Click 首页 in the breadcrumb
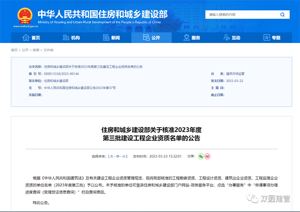This screenshot has width=300, height=212. tap(14, 50)
